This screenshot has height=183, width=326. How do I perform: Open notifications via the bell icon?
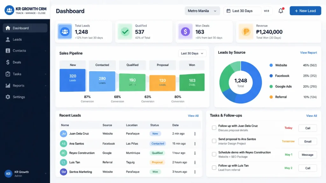click(281, 10)
